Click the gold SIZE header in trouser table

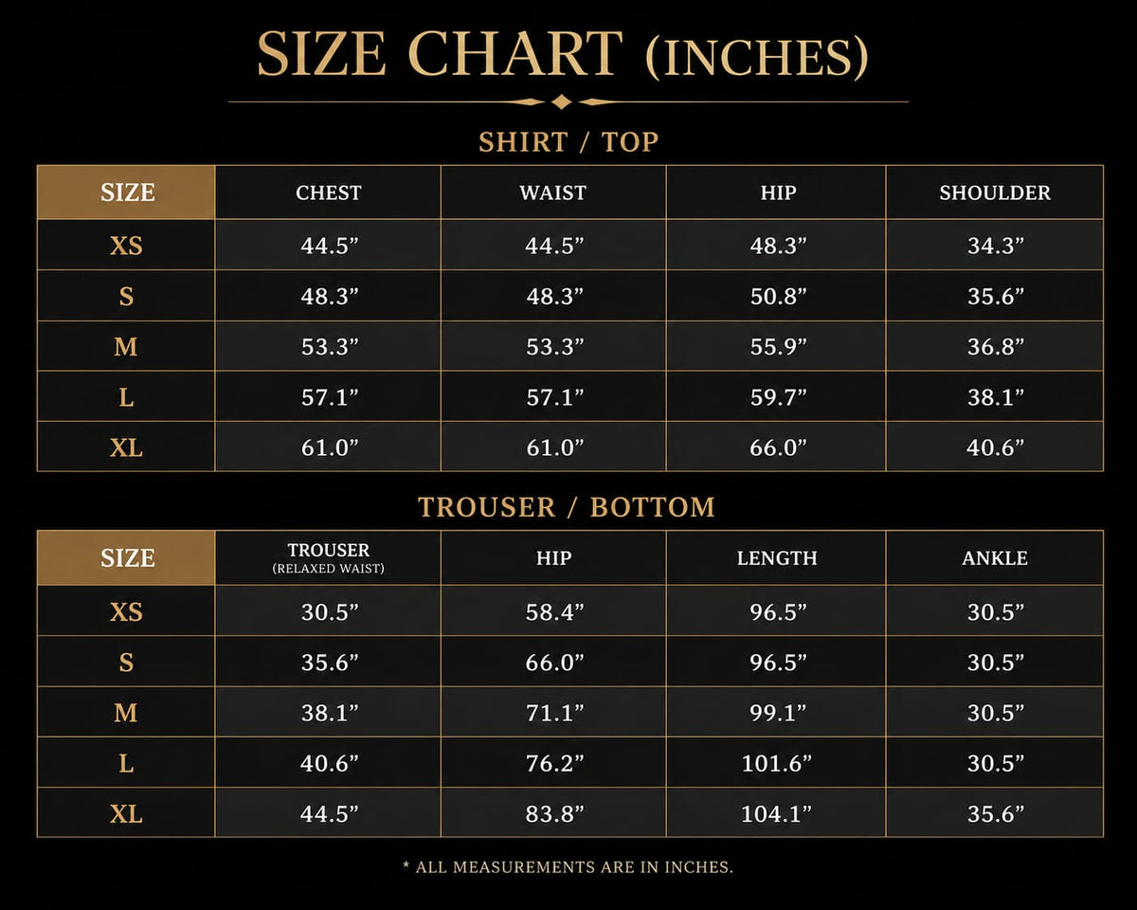(127, 557)
